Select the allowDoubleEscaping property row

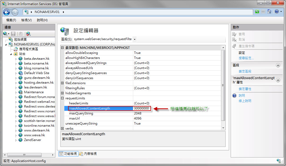coord(143,53)
